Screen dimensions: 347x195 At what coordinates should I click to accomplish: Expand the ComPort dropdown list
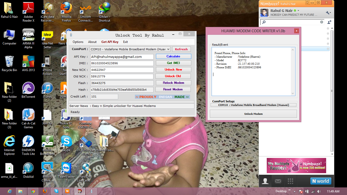[x=168, y=49]
